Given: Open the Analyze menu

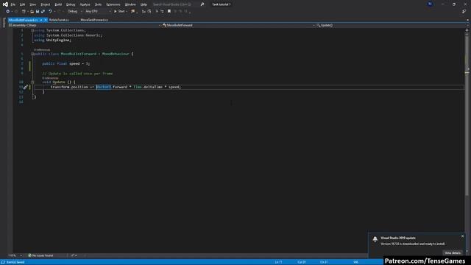Looking at the screenshot, I should point(85,4).
